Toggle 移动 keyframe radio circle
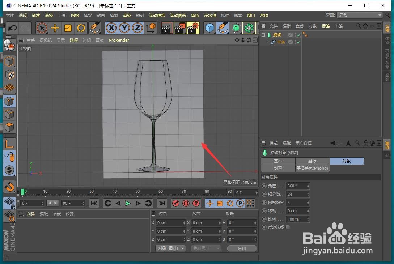 (264, 211)
